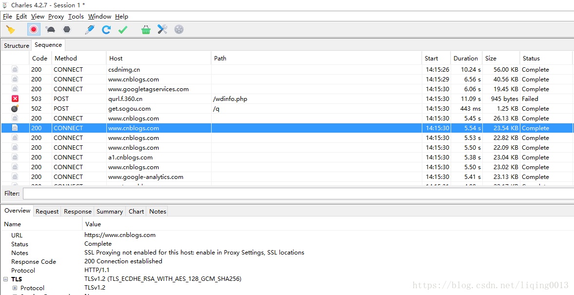574x295 pixels.
Task: Click the SSL Proxying not enabled note
Action: pos(195,253)
